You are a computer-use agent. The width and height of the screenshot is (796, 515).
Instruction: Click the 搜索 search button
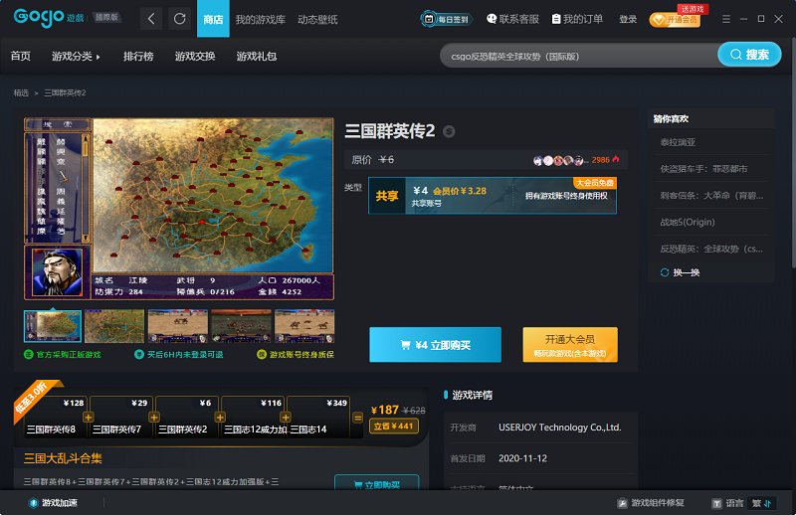tap(749, 55)
